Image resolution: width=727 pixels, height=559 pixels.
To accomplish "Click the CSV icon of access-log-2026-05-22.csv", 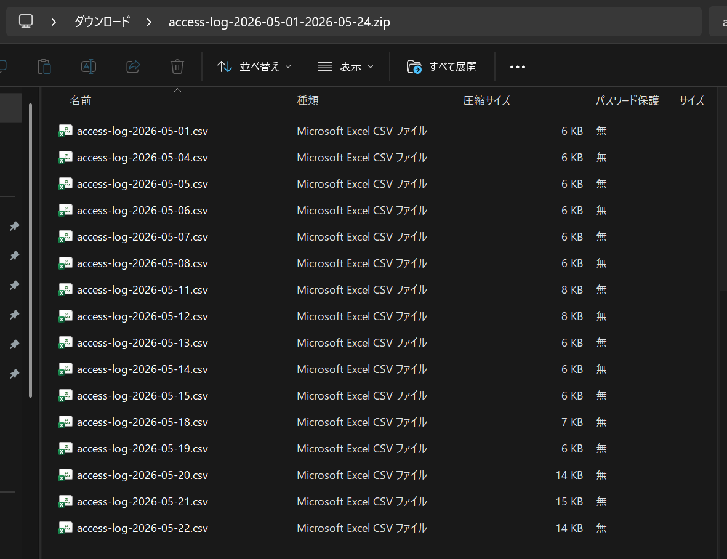I will 65,528.
